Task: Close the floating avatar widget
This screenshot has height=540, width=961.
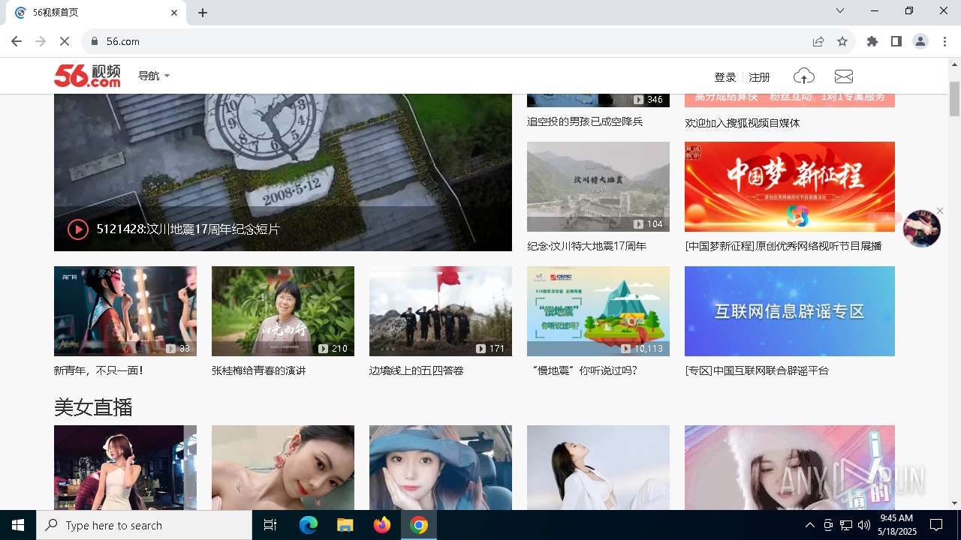Action: click(x=940, y=211)
